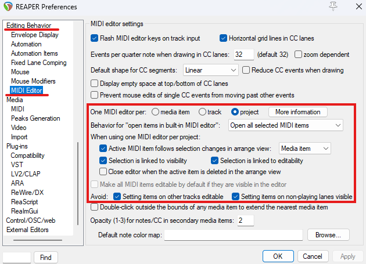Enable Double-click outside bounds to extend media item
The image size is (366, 264).
click(x=94, y=207)
